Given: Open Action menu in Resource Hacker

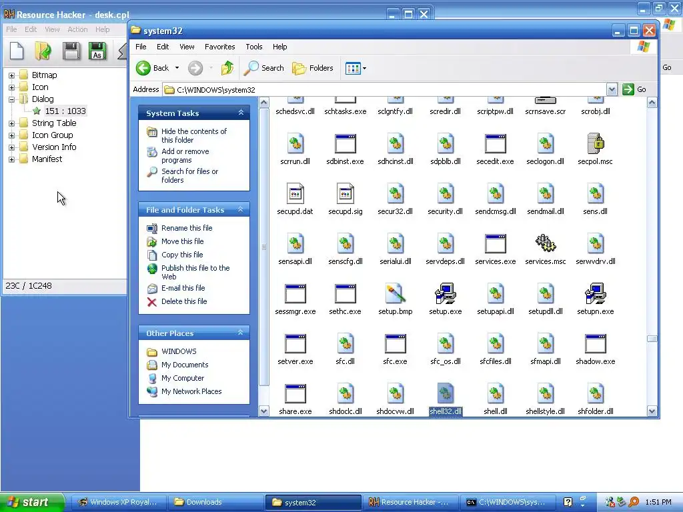Looking at the screenshot, I should (x=77, y=29).
